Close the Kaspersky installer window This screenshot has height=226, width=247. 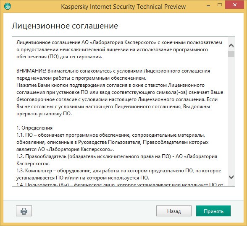235,5
